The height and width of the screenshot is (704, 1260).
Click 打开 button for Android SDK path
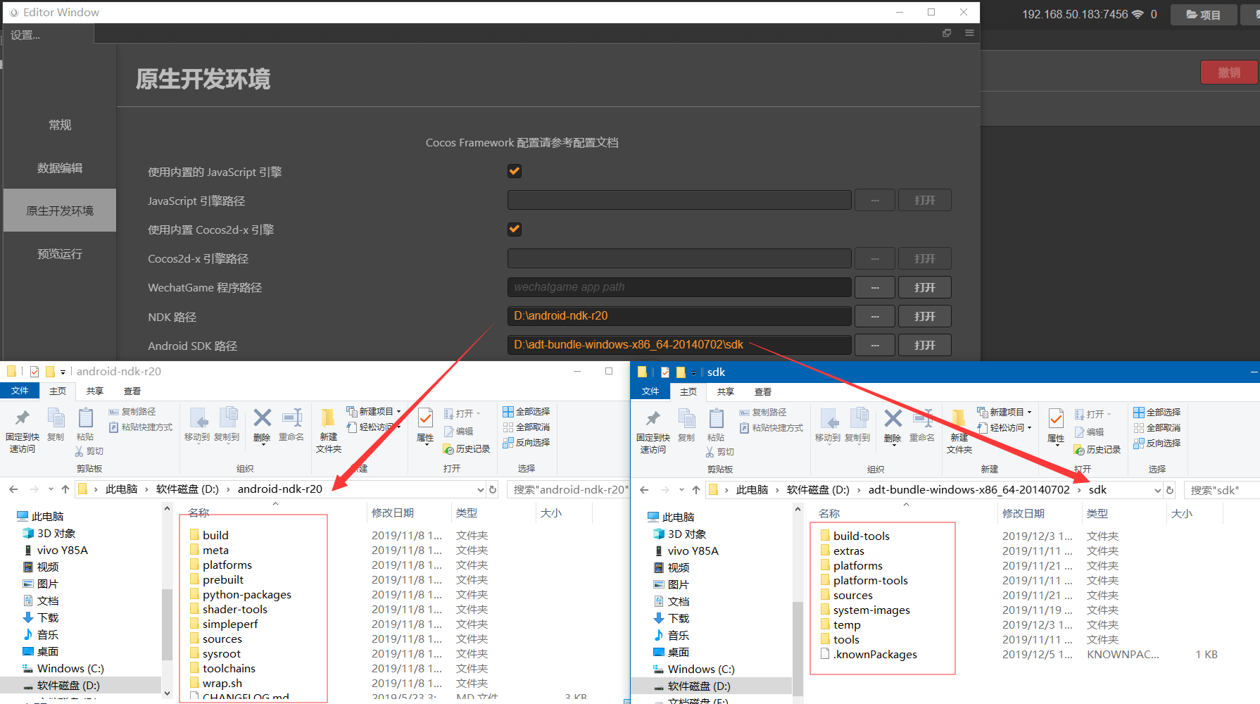tap(925, 345)
